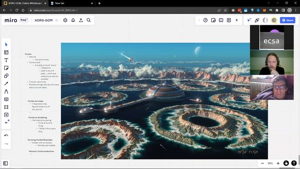The height and width of the screenshot is (169, 300).
Task: Zoom out with minus button
Action: coord(262,163)
